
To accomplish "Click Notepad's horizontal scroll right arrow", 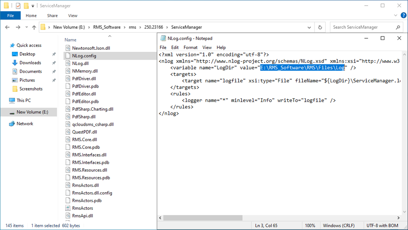I will click(x=399, y=218).
